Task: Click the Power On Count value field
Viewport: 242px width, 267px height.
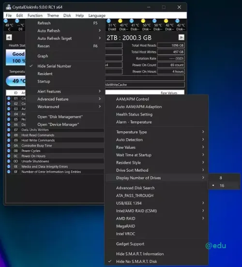Action: point(171,65)
